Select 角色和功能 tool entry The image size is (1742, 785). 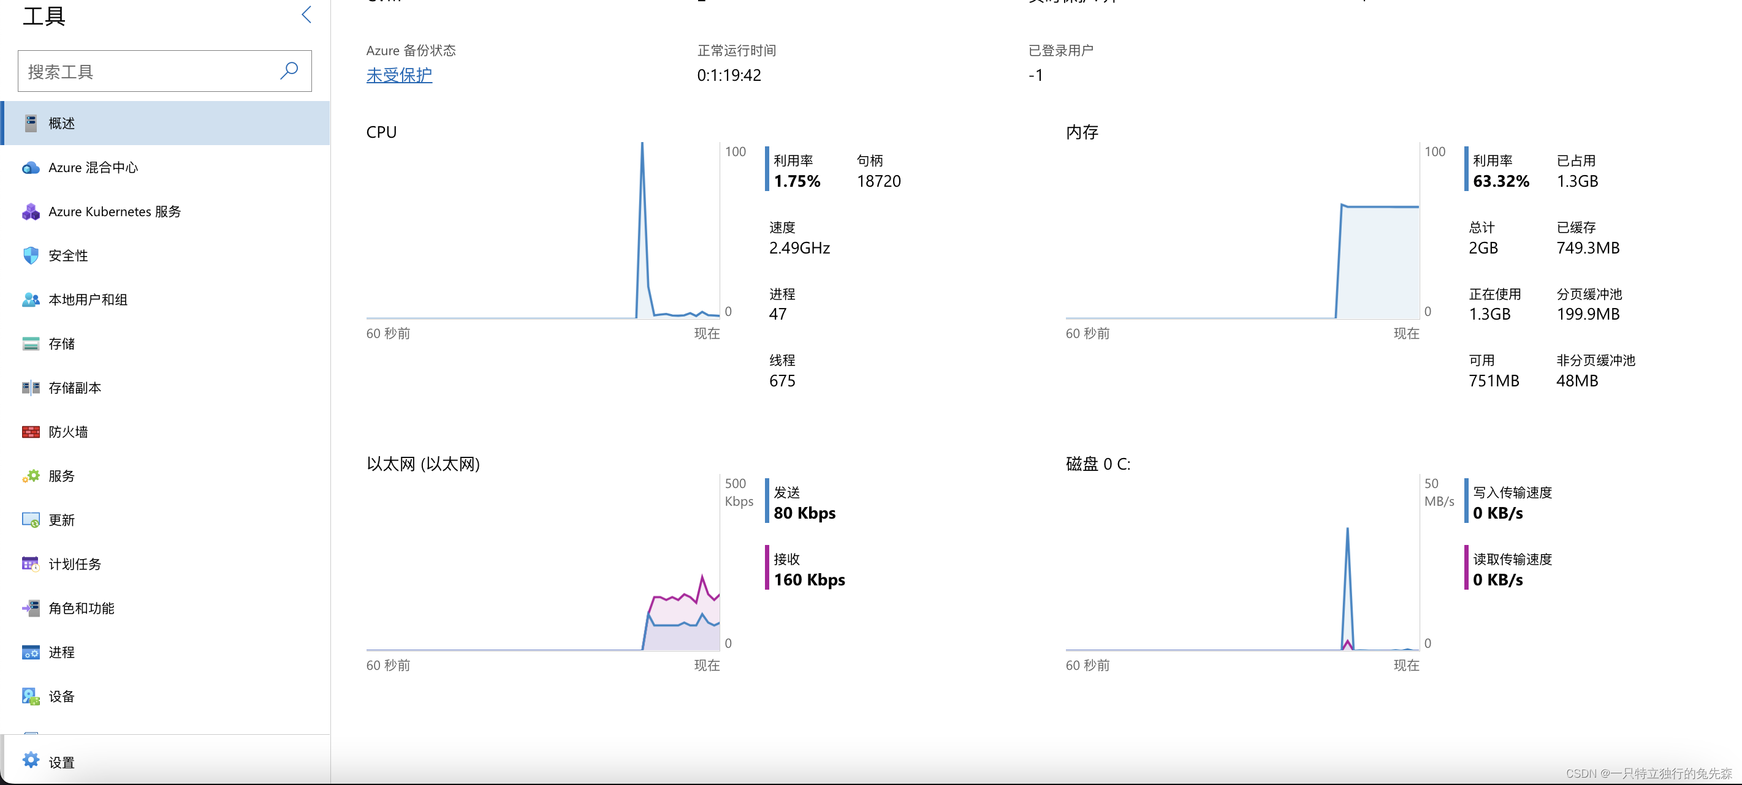click(165, 608)
